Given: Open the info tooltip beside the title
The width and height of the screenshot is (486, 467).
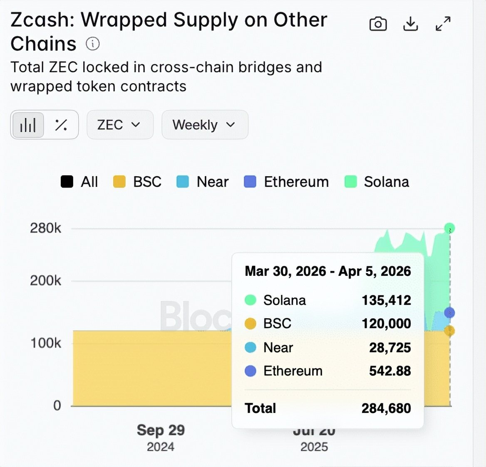Looking at the screenshot, I should tap(92, 44).
